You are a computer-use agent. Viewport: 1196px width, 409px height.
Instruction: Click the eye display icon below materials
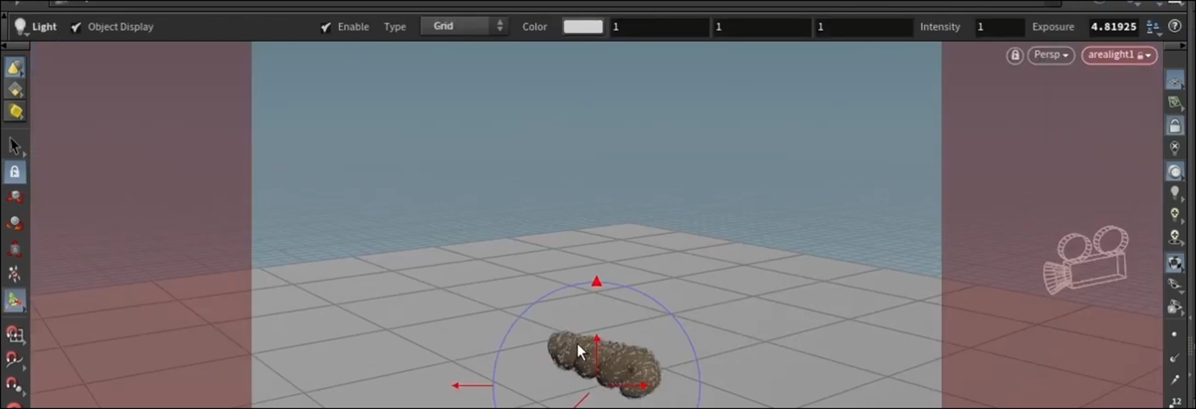[x=1175, y=286]
